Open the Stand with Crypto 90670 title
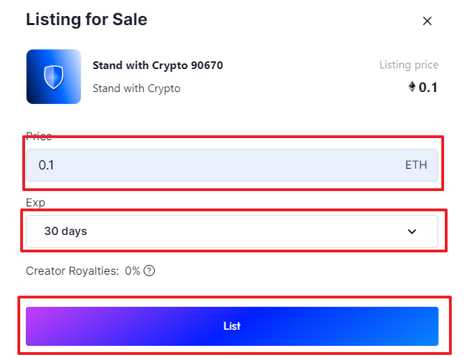 [158, 66]
